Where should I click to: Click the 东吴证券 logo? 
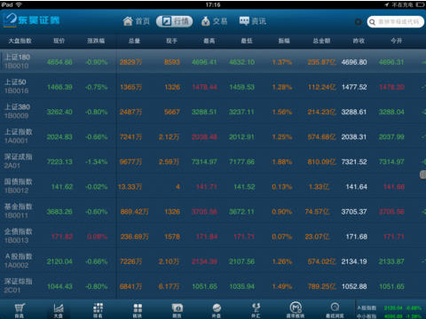[x=32, y=19]
